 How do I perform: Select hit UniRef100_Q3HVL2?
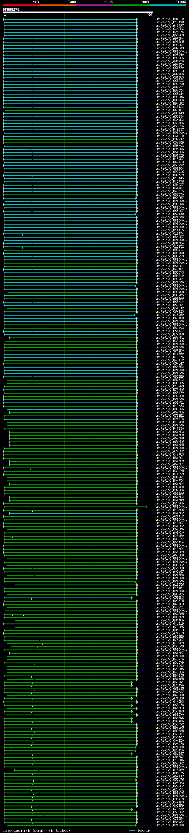[x=170, y=120]
